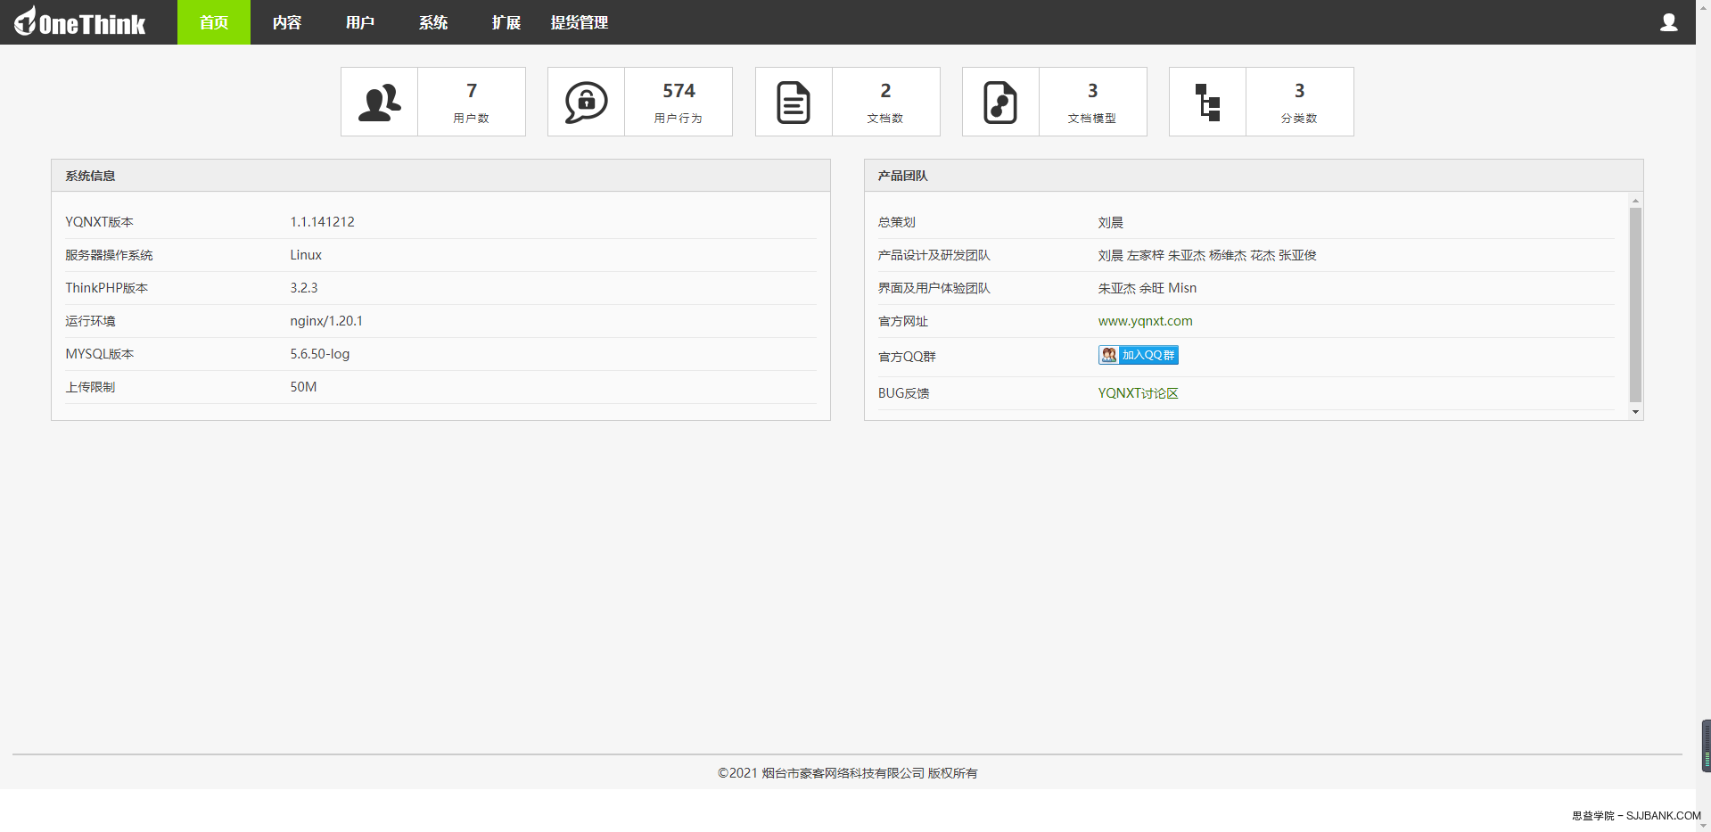1711x832 pixels.
Task: Select the 扩展 menu item
Action: coord(506,22)
